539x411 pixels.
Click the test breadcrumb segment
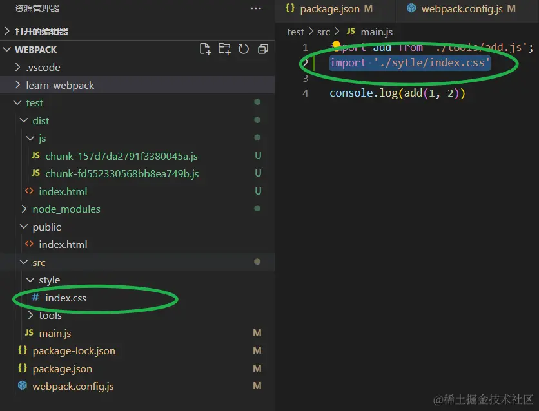pyautogui.click(x=296, y=32)
